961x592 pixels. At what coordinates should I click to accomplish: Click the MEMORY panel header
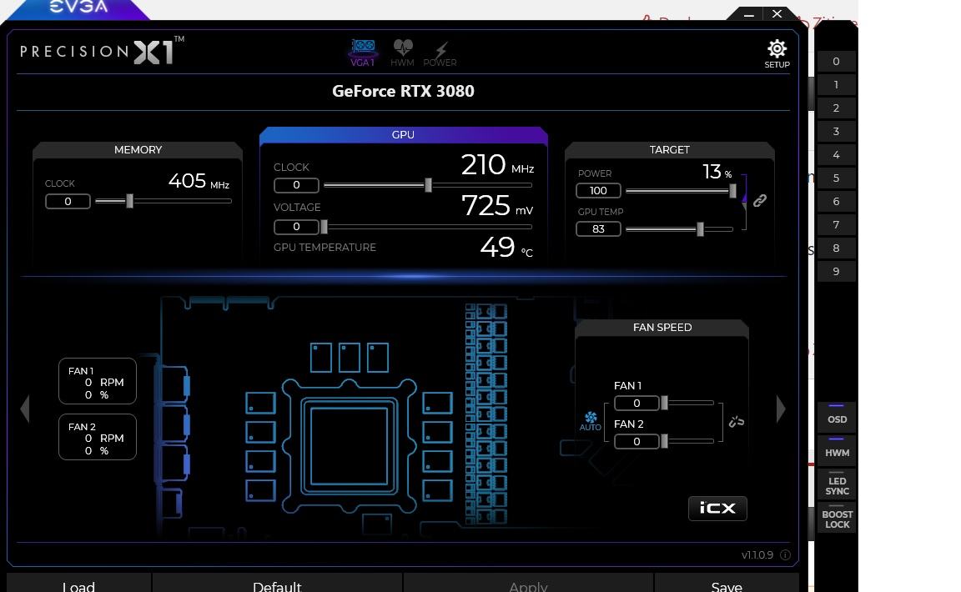[138, 149]
